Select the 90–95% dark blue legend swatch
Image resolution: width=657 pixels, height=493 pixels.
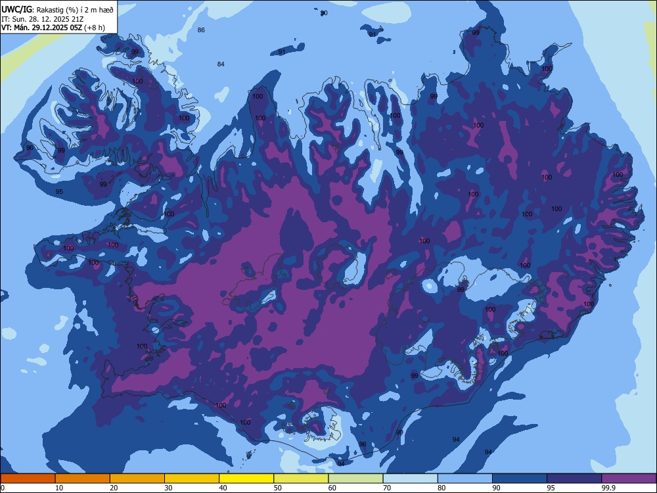tap(520, 479)
